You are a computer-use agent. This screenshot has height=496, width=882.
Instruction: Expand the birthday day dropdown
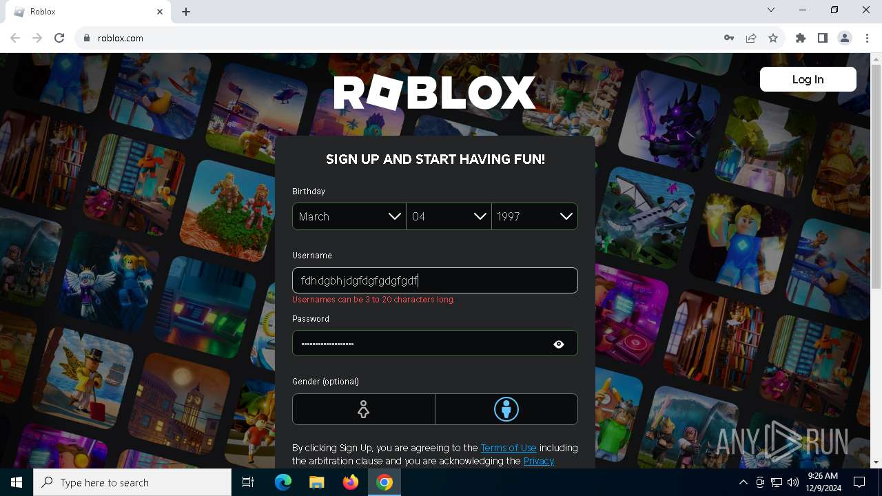449,216
